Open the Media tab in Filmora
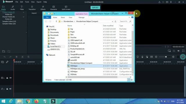 (x=3, y=8)
